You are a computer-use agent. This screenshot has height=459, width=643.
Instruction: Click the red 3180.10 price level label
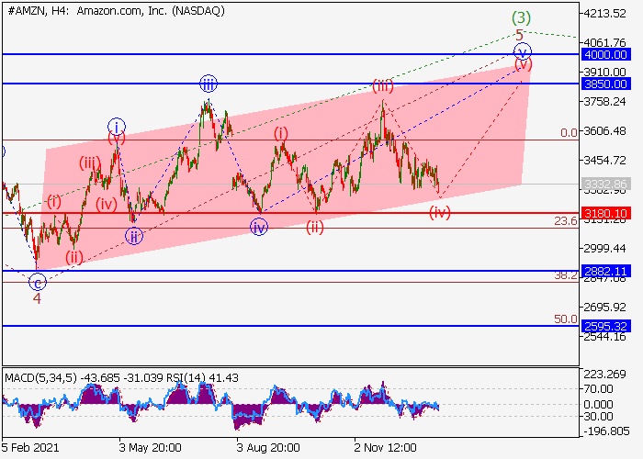[605, 214]
